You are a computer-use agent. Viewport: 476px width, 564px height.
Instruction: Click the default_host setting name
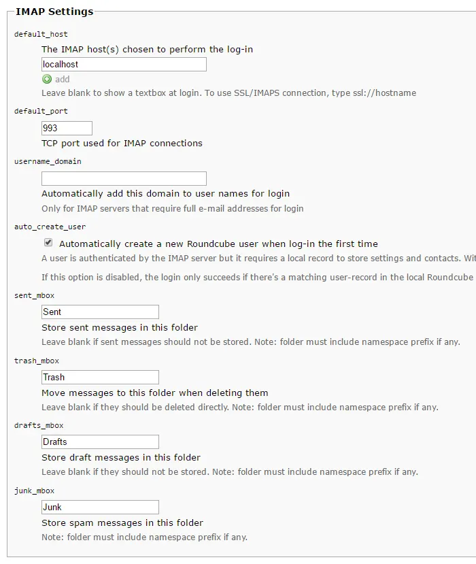click(x=41, y=34)
